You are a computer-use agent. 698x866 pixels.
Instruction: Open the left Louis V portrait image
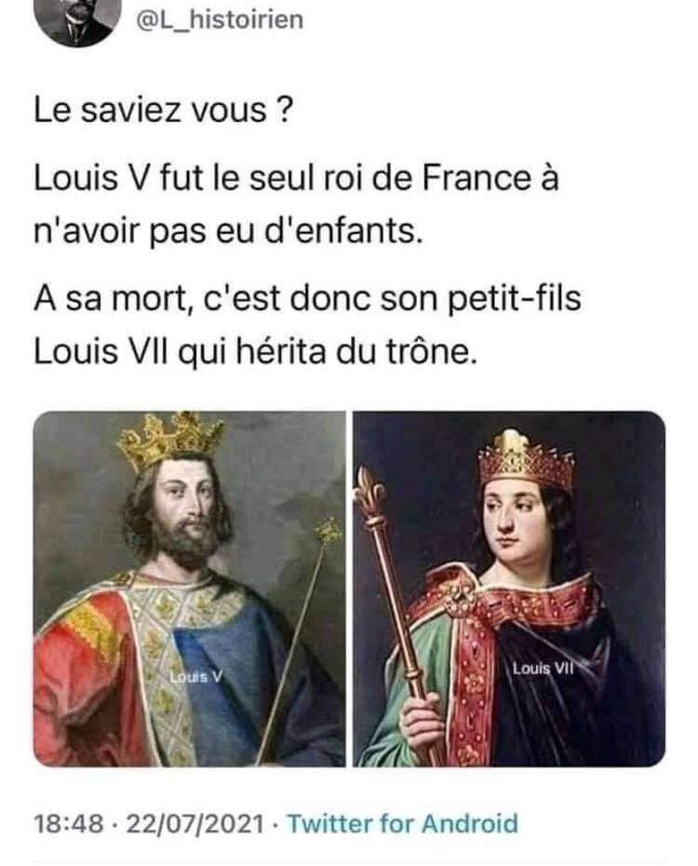click(190, 589)
